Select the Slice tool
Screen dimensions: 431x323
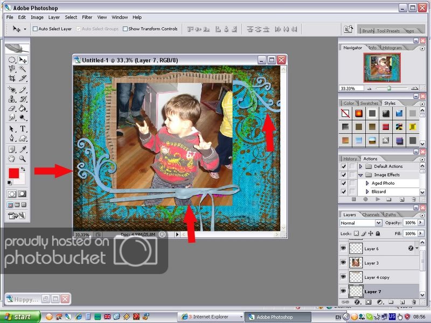point(23,78)
